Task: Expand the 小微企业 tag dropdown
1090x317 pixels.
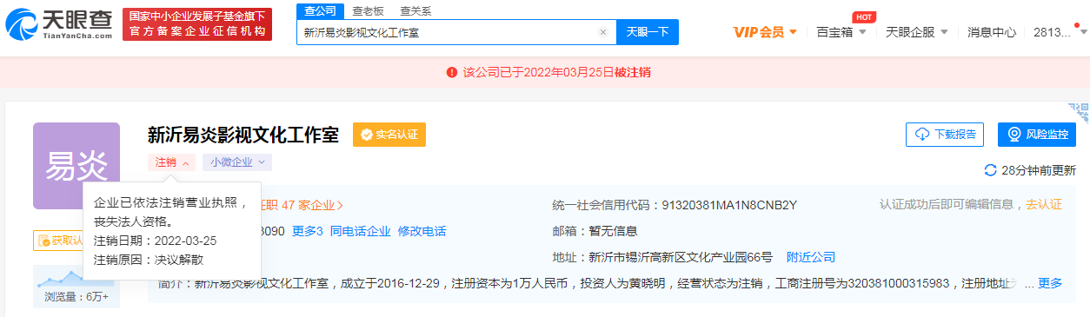Action: 237,162
